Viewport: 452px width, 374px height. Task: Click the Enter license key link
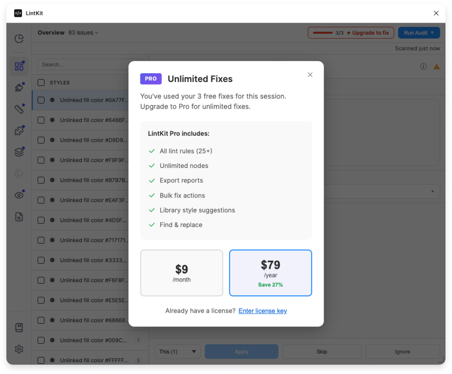[263, 311]
